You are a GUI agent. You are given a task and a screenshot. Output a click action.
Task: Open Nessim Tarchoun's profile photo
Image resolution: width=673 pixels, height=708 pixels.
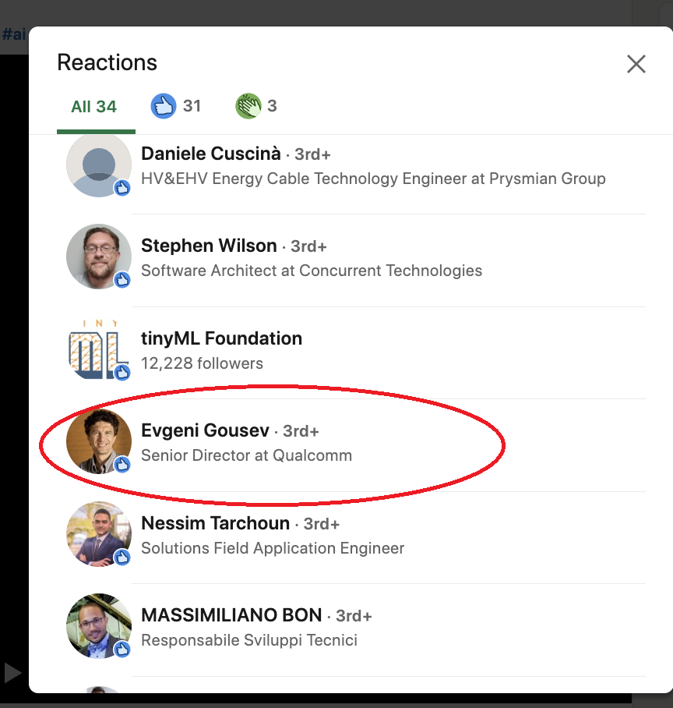[99, 533]
